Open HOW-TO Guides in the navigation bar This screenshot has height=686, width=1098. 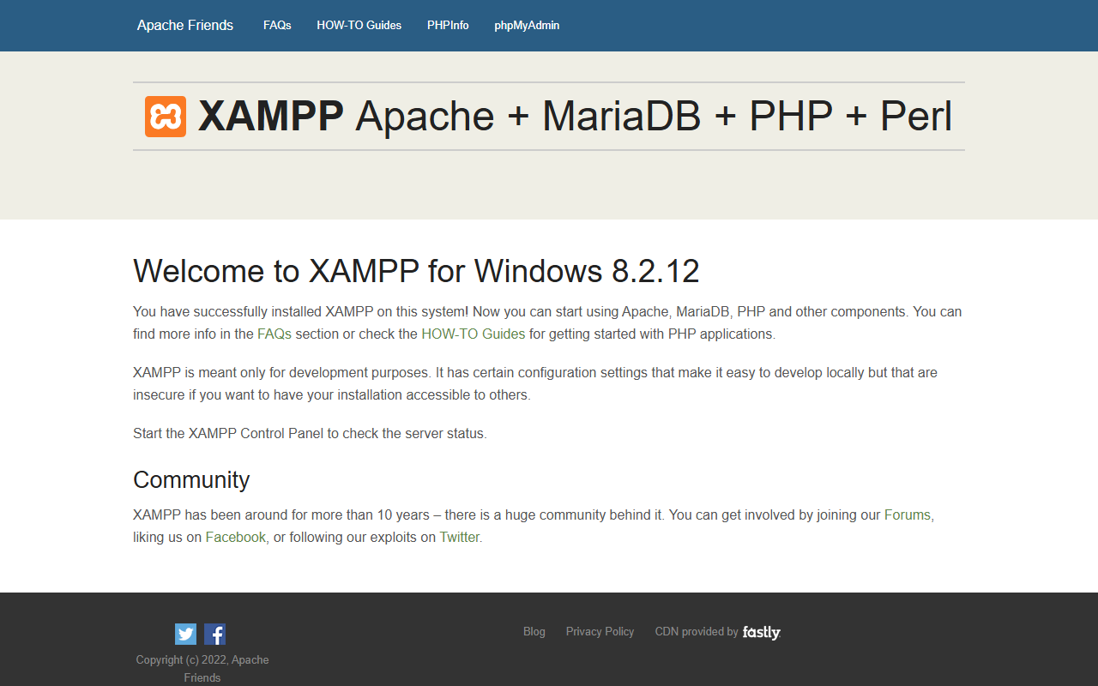point(359,26)
